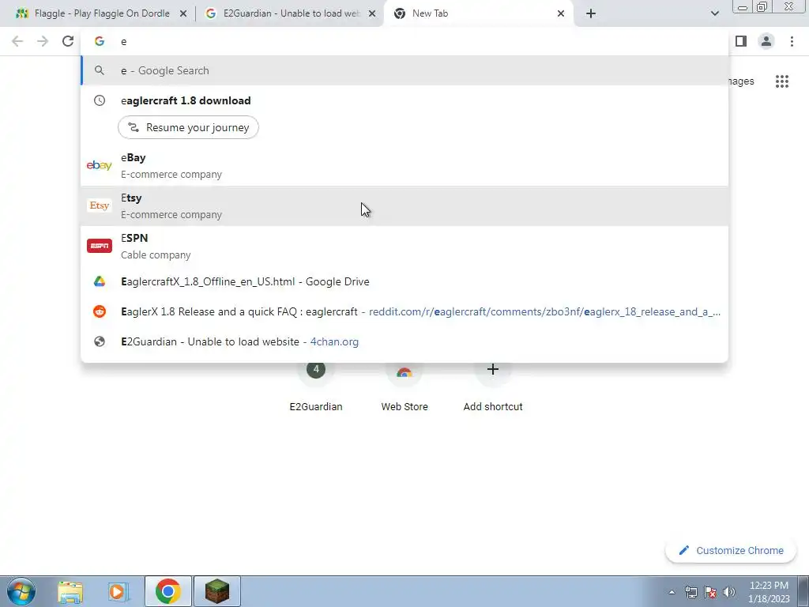Select the eBay suggestion

coord(404,166)
